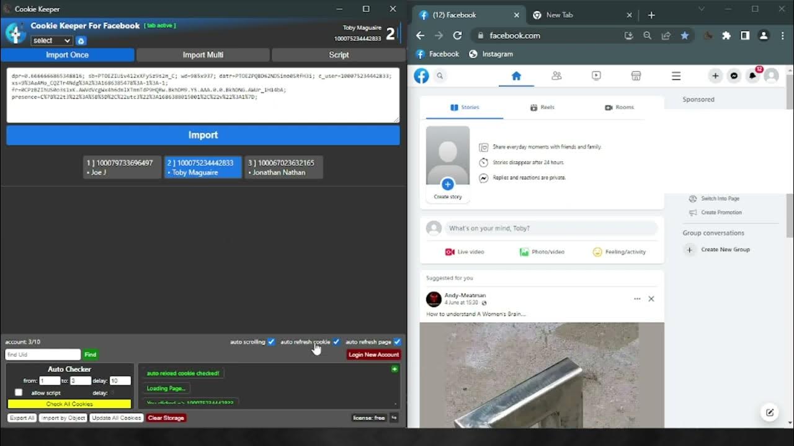Open Facebook notifications bell with 12 badge
This screenshot has width=794, height=446.
pos(753,76)
